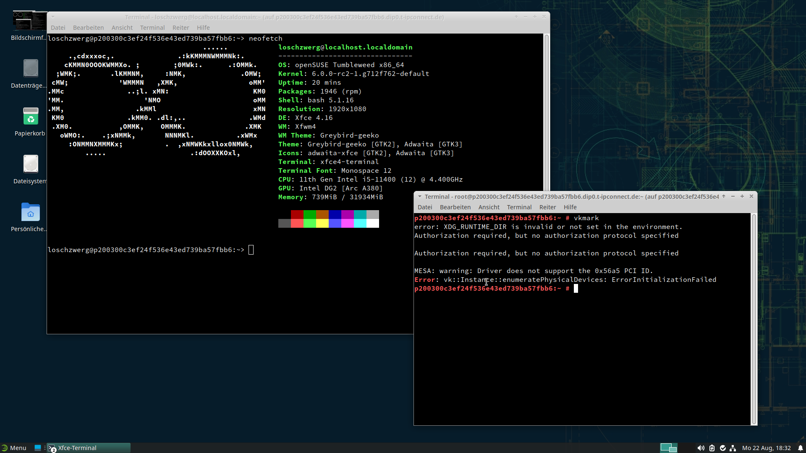Open Ansicht menu in neofetch terminal
The width and height of the screenshot is (806, 453).
click(x=122, y=28)
